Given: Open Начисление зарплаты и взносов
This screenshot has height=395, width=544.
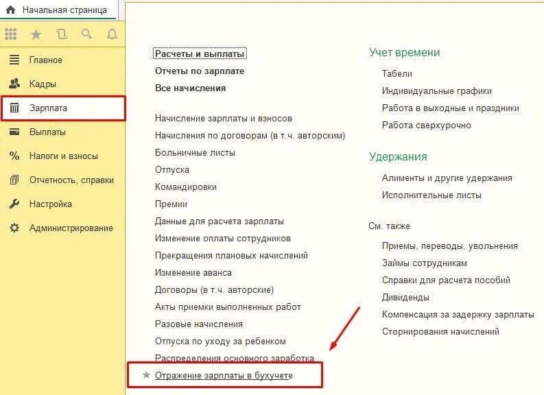Looking at the screenshot, I should [x=224, y=118].
